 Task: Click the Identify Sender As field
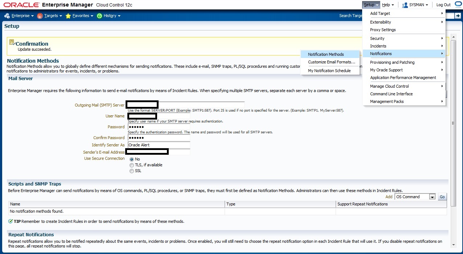[x=159, y=145]
